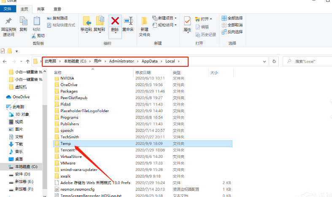Image resolution: width=332 pixels, height=197 pixels.
Task: Click New folder (新建文件夹) icon
Action: 144,21
